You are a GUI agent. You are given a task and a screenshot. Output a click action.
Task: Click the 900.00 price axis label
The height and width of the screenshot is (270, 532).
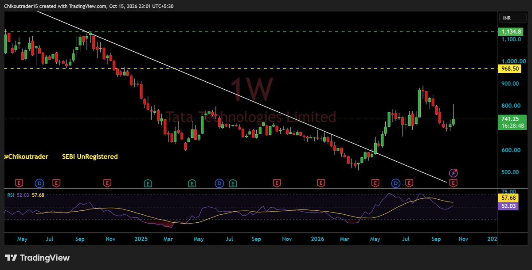(x=510, y=84)
